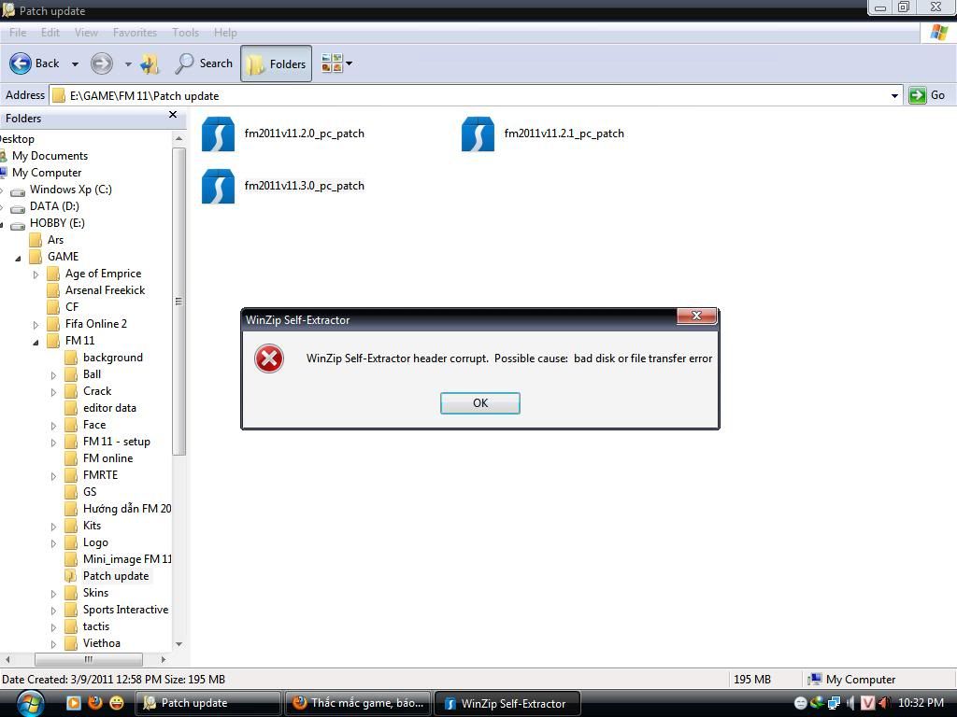This screenshot has width=957, height=717.
Task: Click the Forward arrow button
Action: click(x=102, y=63)
